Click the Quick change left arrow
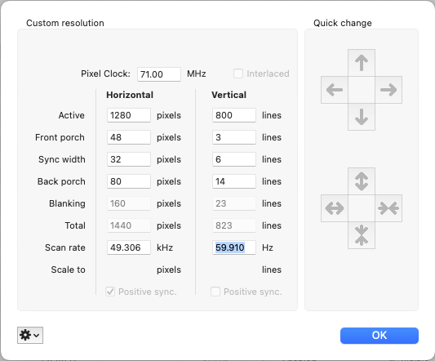This screenshot has height=361, width=435. coord(335,90)
